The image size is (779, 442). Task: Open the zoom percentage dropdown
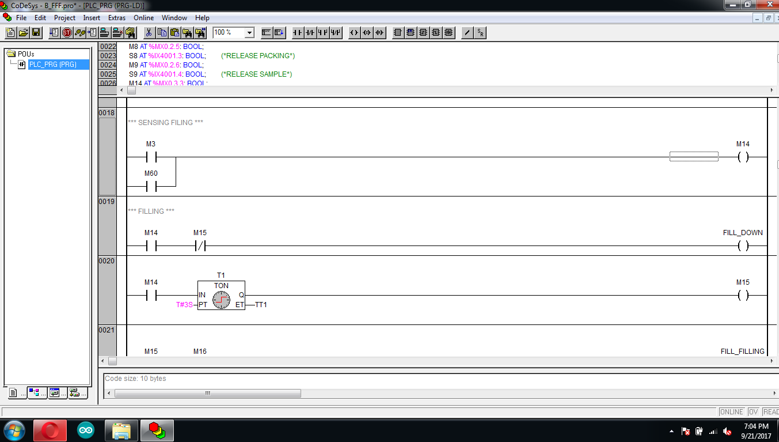pyautogui.click(x=249, y=33)
